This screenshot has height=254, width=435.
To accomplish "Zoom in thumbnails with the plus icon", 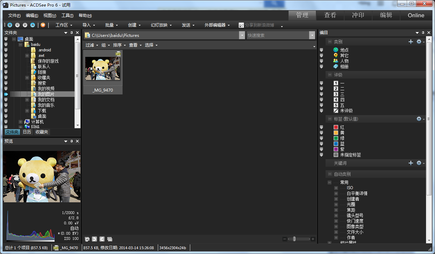I will click(313, 239).
